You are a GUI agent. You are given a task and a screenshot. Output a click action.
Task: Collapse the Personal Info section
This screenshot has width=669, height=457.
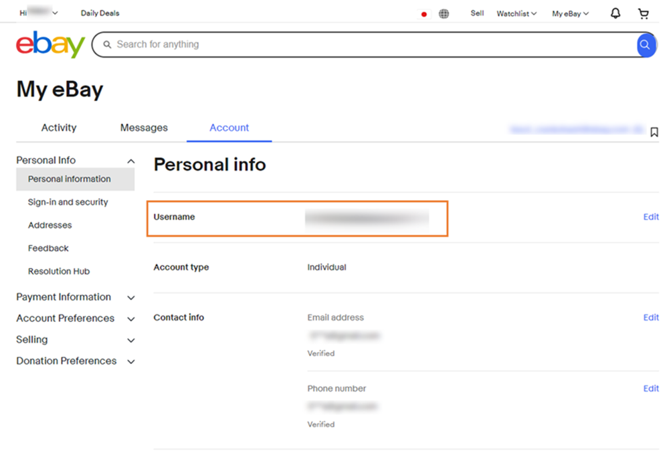click(x=76, y=161)
